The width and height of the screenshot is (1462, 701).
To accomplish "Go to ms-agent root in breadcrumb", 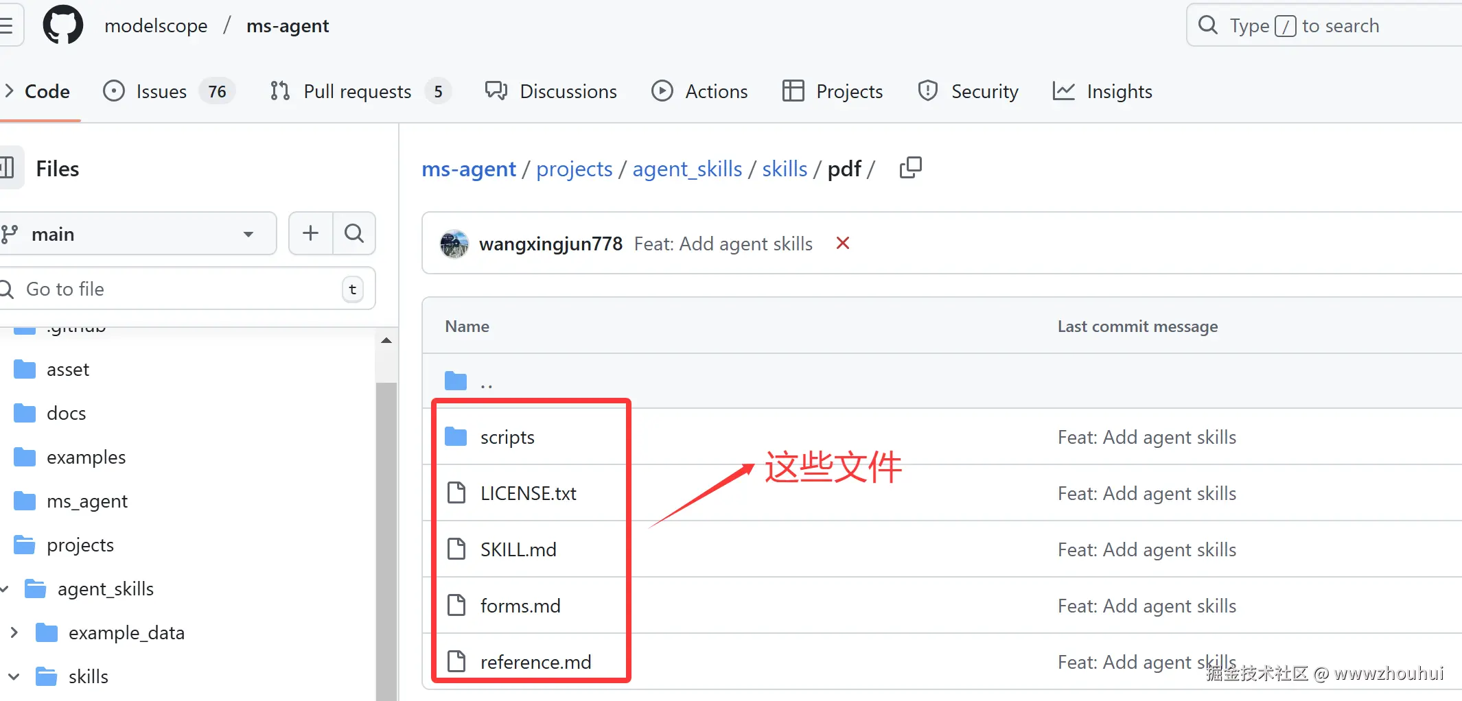I will coord(469,169).
